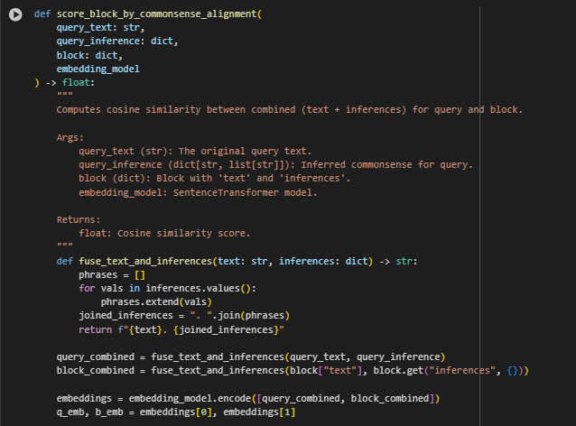The width and height of the screenshot is (576, 426).
Task: Click the 'q_emb, b_emb' assignment line
Action: (x=176, y=412)
